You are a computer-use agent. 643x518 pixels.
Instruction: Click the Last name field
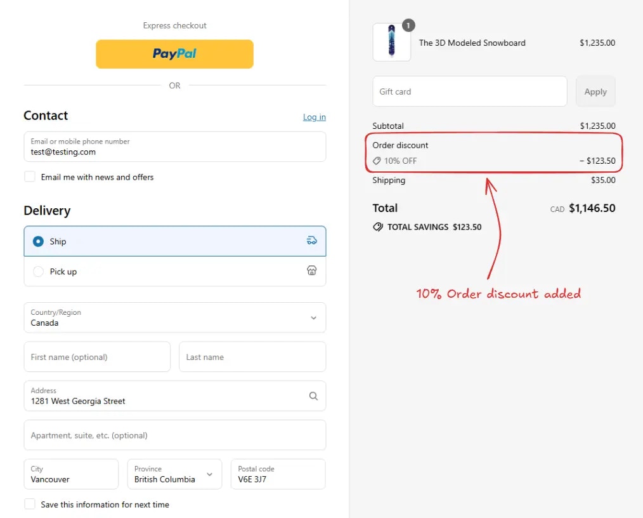coord(252,357)
